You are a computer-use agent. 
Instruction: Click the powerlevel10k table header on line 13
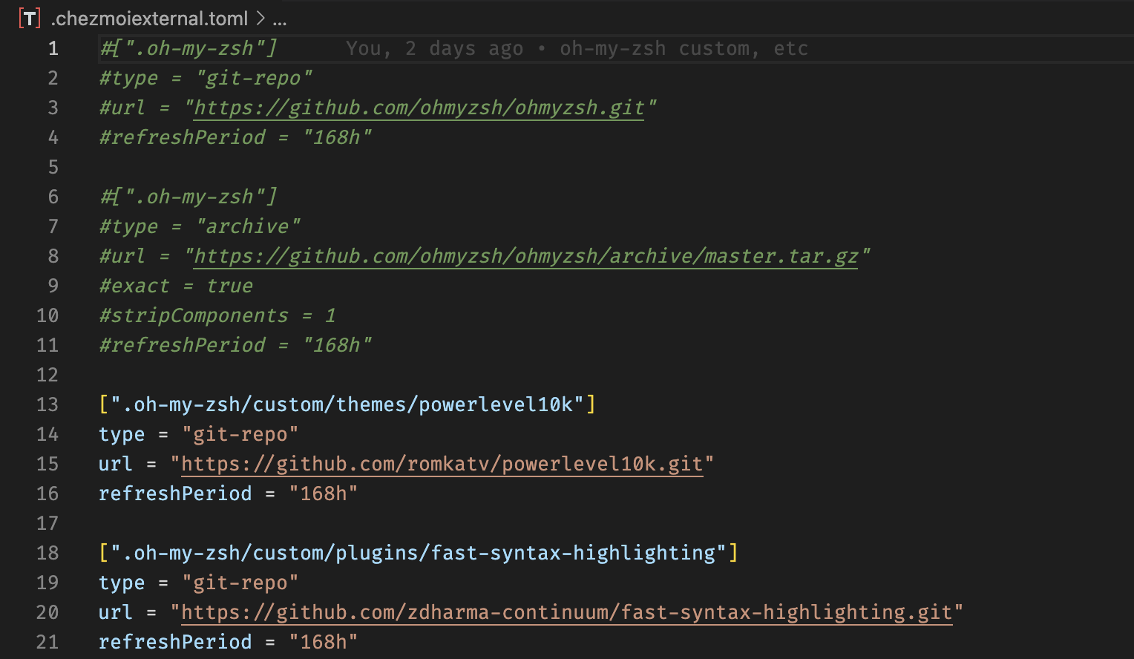(347, 404)
